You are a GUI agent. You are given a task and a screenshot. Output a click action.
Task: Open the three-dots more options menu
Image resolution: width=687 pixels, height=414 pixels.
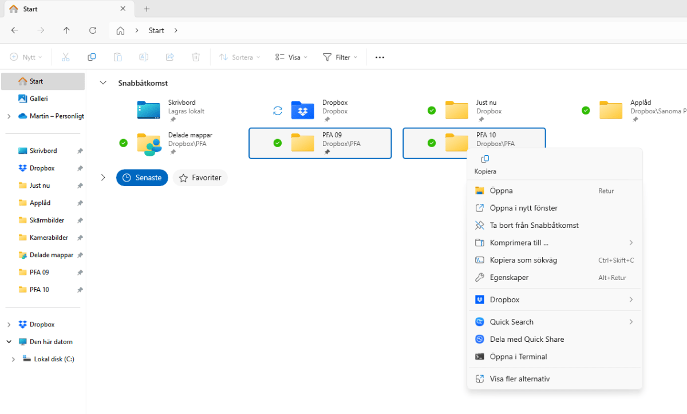[380, 57]
